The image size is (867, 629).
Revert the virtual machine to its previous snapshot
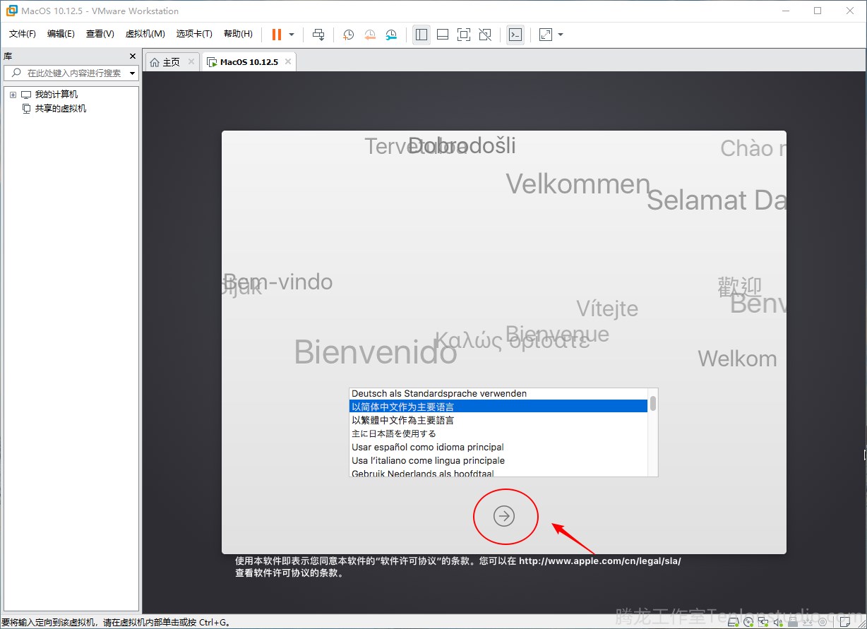click(370, 35)
